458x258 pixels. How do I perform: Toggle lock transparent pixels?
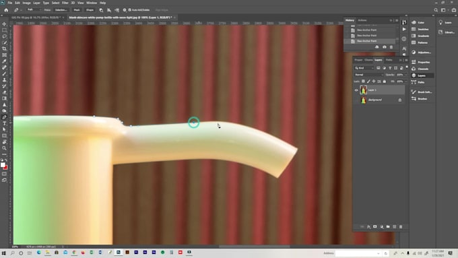(363, 82)
